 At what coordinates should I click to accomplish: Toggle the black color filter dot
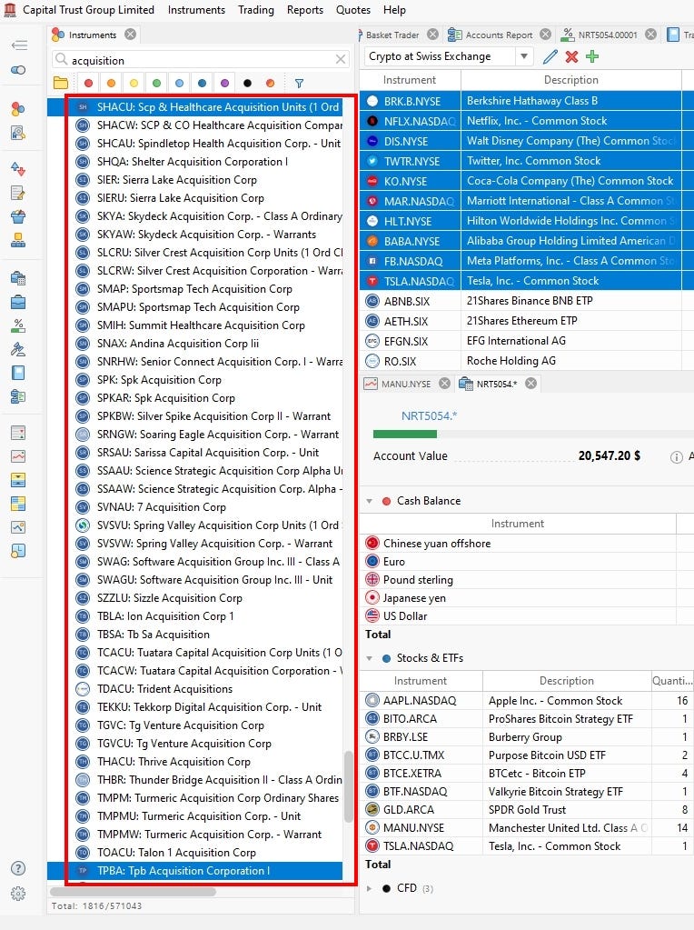pyautogui.click(x=248, y=84)
